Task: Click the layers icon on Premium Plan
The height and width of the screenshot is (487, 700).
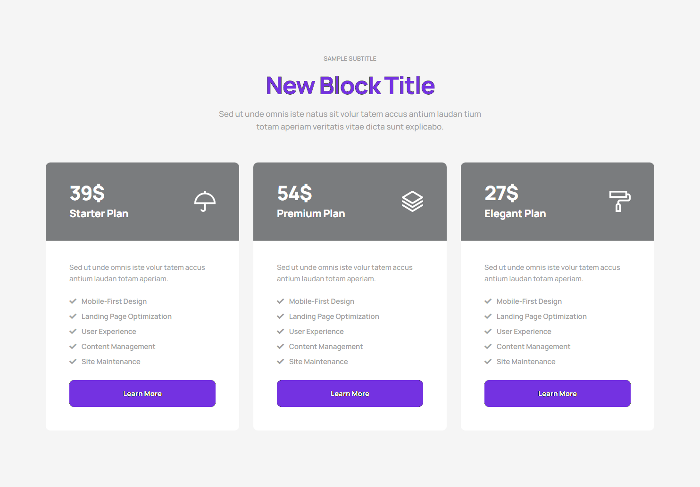Action: point(412,201)
